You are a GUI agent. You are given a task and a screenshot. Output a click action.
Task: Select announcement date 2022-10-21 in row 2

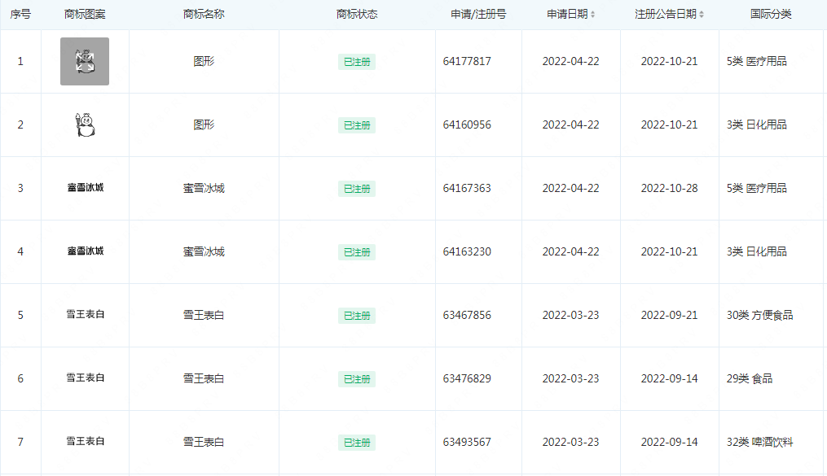tap(669, 124)
